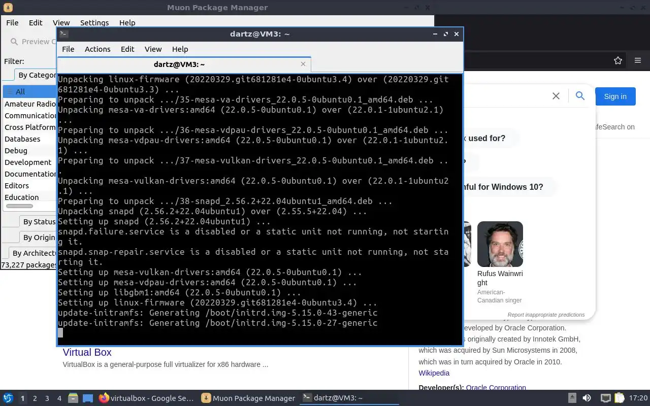
Task: Click the Muon category list horizontal scrollbar
Action: pos(19,206)
